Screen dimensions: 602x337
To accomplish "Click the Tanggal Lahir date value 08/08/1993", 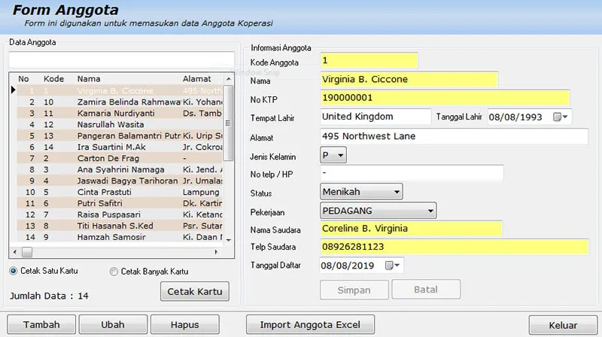I will [515, 117].
